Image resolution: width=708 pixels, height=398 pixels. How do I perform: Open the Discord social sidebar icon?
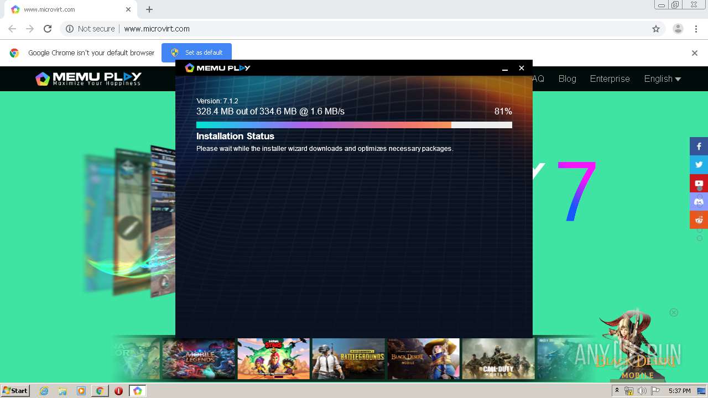[699, 201]
